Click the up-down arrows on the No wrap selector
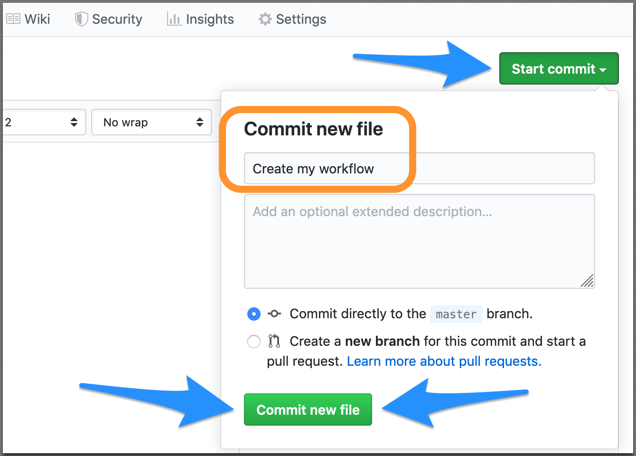Viewport: 636px width, 456px height. (x=199, y=122)
